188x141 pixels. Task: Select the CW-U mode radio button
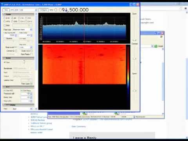point(26,22)
